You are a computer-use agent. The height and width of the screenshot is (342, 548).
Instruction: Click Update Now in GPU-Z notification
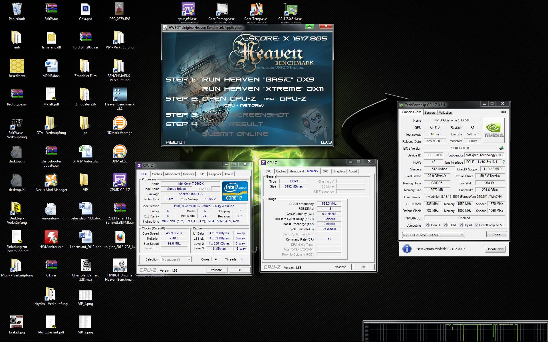tap(495, 249)
